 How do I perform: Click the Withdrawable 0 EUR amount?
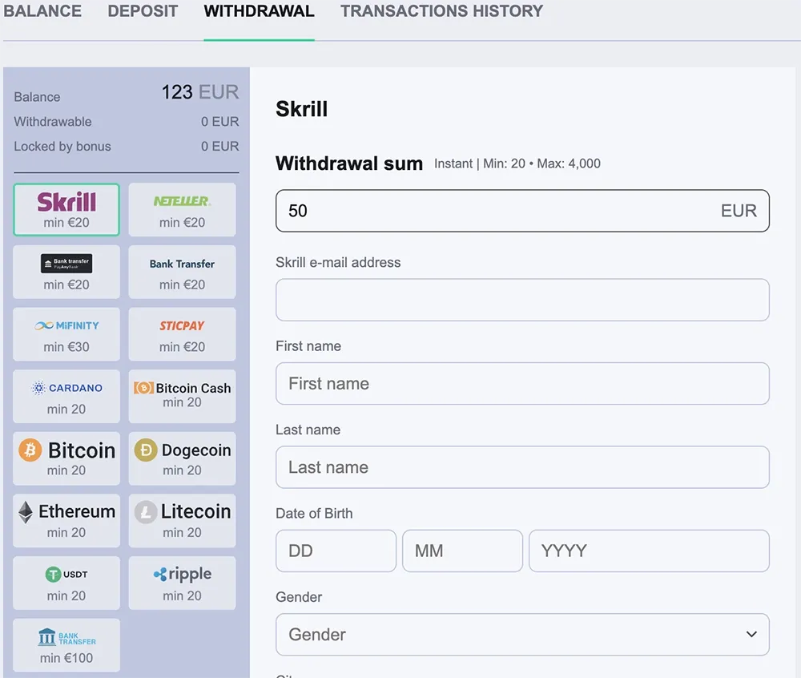pyautogui.click(x=219, y=122)
